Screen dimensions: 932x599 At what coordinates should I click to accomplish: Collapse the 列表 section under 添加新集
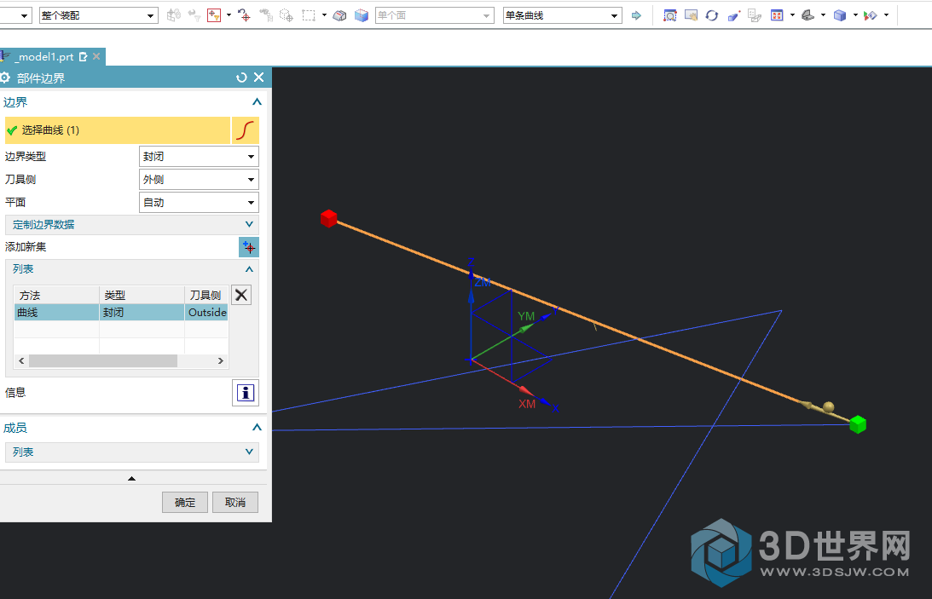(249, 269)
